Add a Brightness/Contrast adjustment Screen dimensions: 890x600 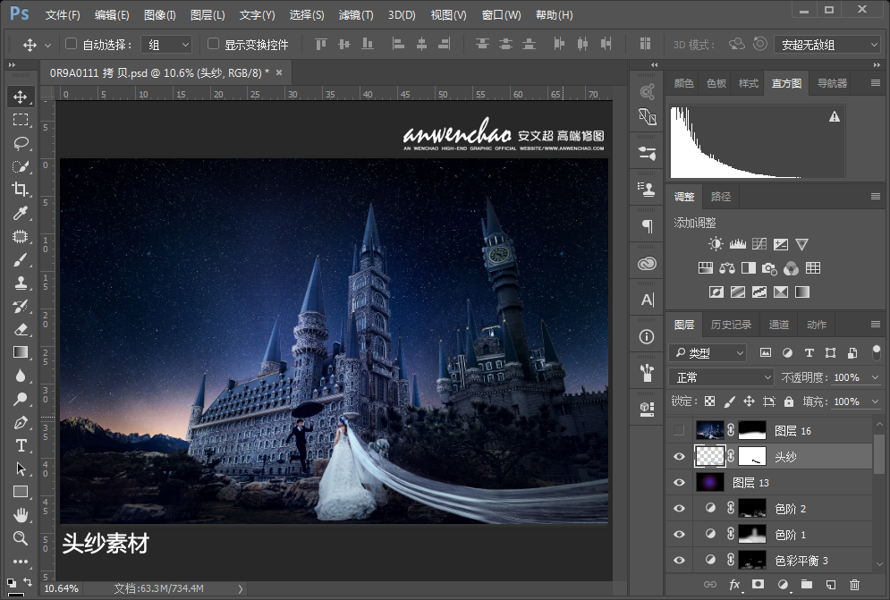[716, 244]
